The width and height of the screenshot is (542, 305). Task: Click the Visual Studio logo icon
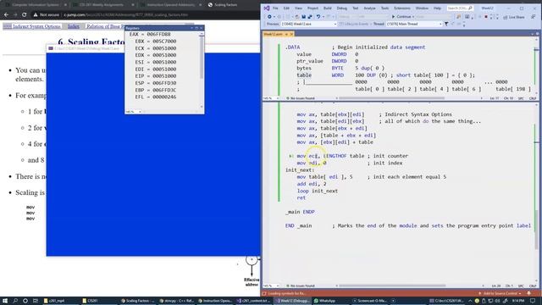[267, 8]
